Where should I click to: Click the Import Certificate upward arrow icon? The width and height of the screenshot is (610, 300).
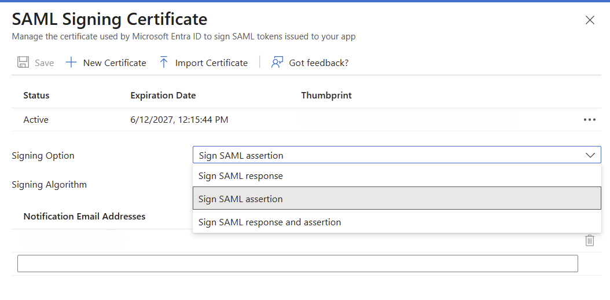[164, 63]
